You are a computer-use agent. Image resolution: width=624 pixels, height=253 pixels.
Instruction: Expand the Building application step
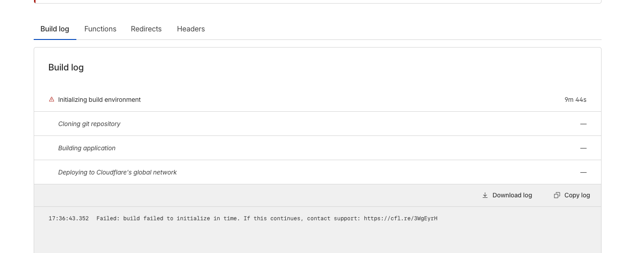(x=87, y=148)
